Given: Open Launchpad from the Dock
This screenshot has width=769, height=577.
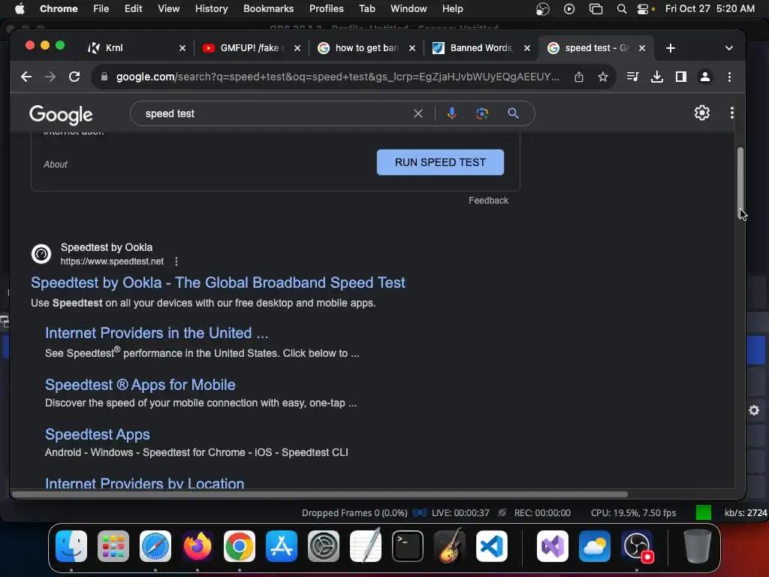Looking at the screenshot, I should point(113,546).
